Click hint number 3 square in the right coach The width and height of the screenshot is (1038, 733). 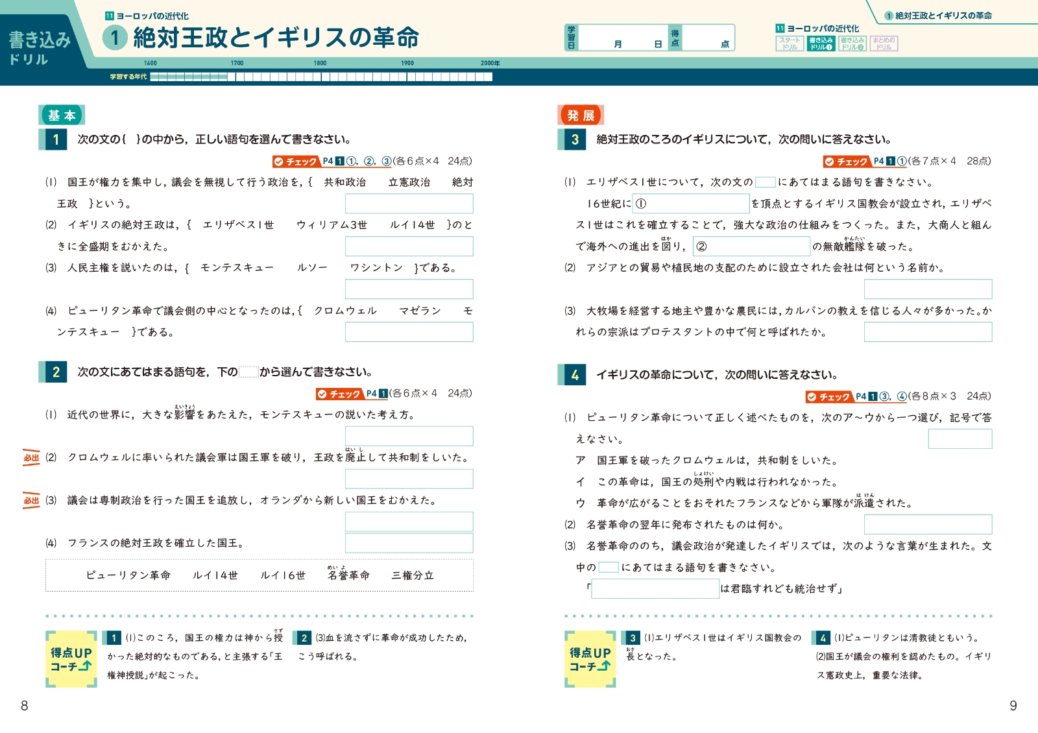[633, 638]
